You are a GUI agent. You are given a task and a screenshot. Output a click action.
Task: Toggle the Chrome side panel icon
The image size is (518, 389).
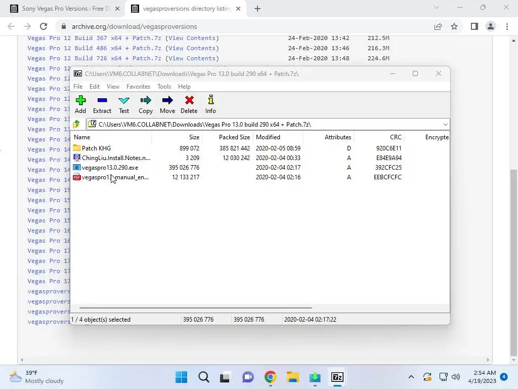[x=474, y=26]
